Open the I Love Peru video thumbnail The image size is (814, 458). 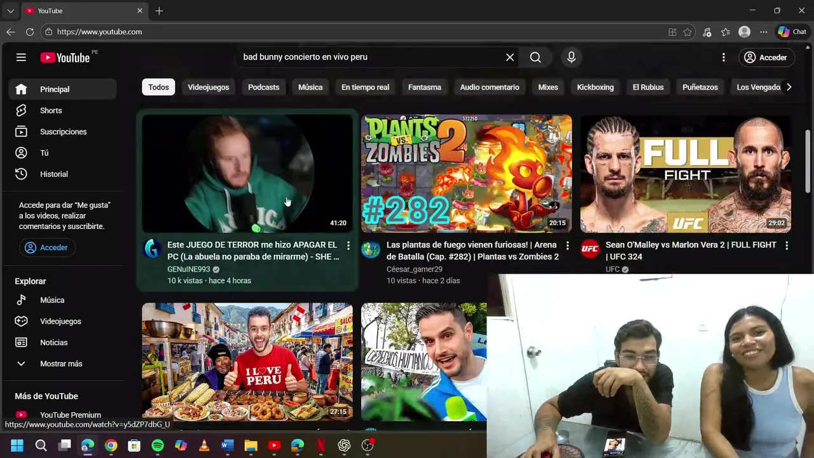(x=247, y=361)
